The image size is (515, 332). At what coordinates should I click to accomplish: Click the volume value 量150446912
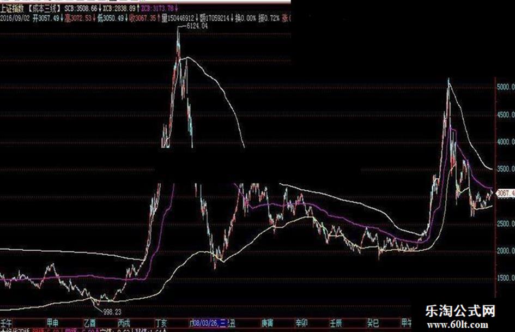[178, 19]
